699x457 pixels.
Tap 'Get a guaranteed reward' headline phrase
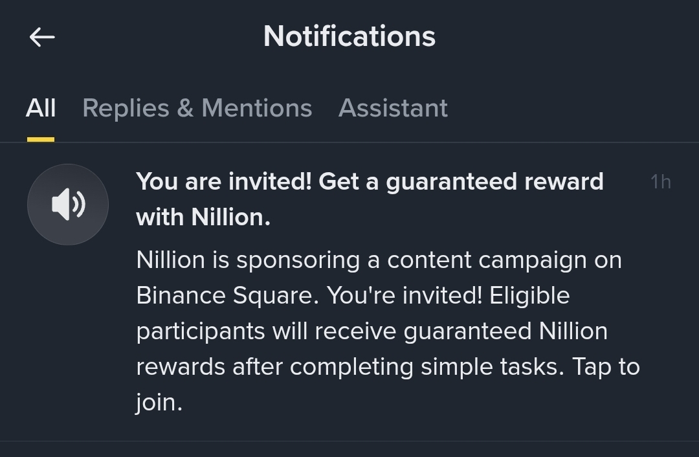[461, 182]
